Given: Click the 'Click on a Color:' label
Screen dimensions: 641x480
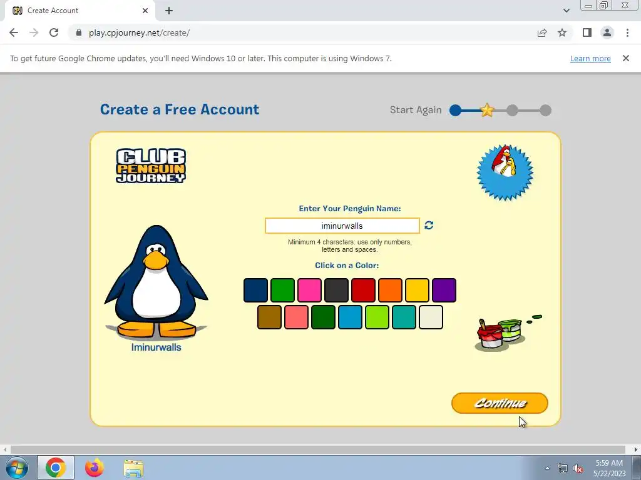Looking at the screenshot, I should click(347, 265).
